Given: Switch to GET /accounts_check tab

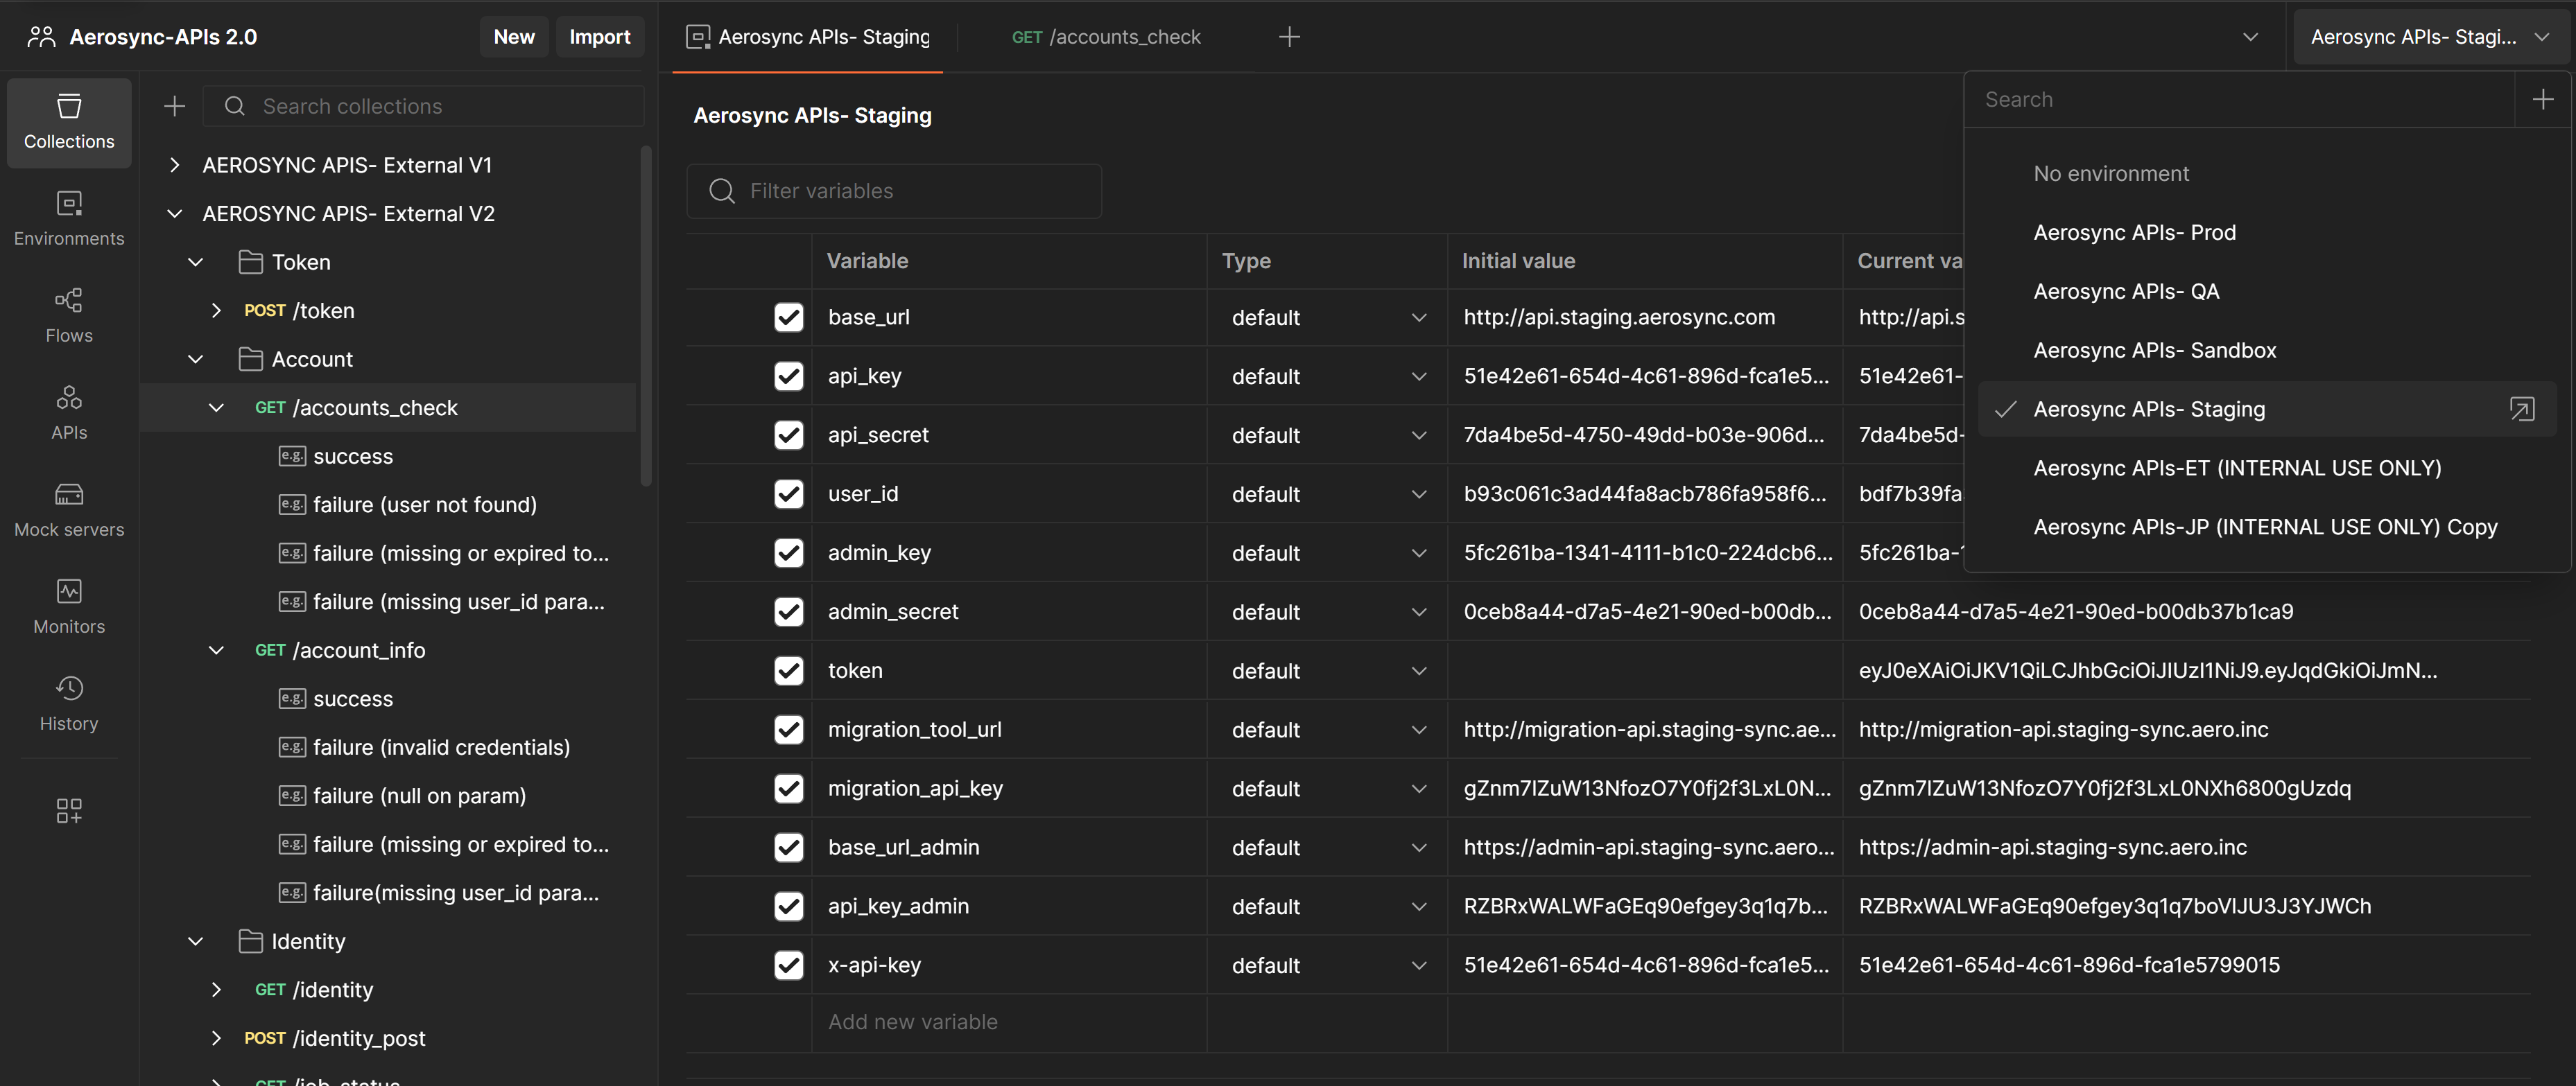Looking at the screenshot, I should 1106,37.
